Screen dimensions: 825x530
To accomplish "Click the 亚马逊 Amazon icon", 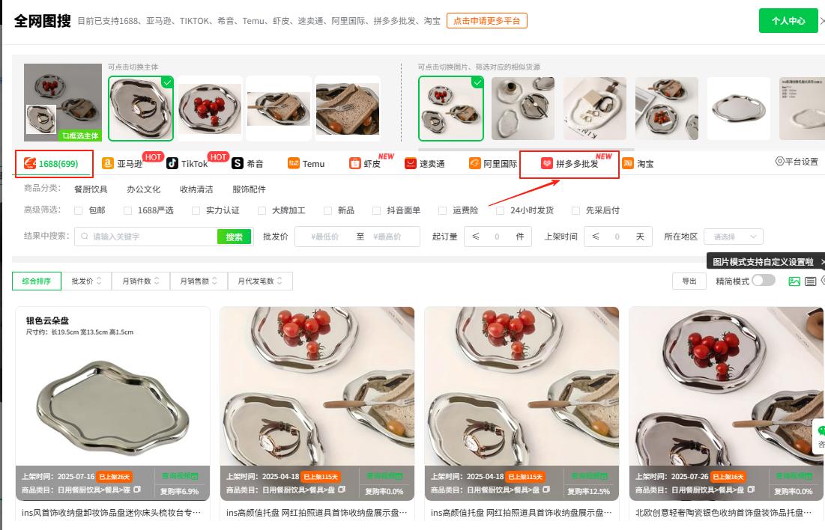I will [x=107, y=163].
